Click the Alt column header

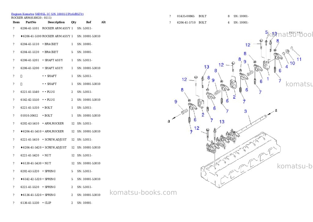(x=103, y=22)
